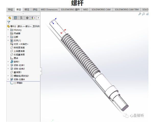The height and width of the screenshot is (122, 151).
Task: Switch to the 草图 tab
Action: pos(19,9)
